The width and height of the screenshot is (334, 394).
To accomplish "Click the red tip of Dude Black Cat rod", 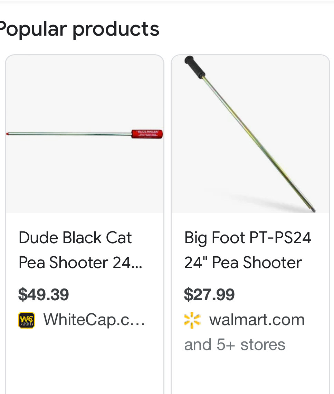I will (x=8, y=134).
